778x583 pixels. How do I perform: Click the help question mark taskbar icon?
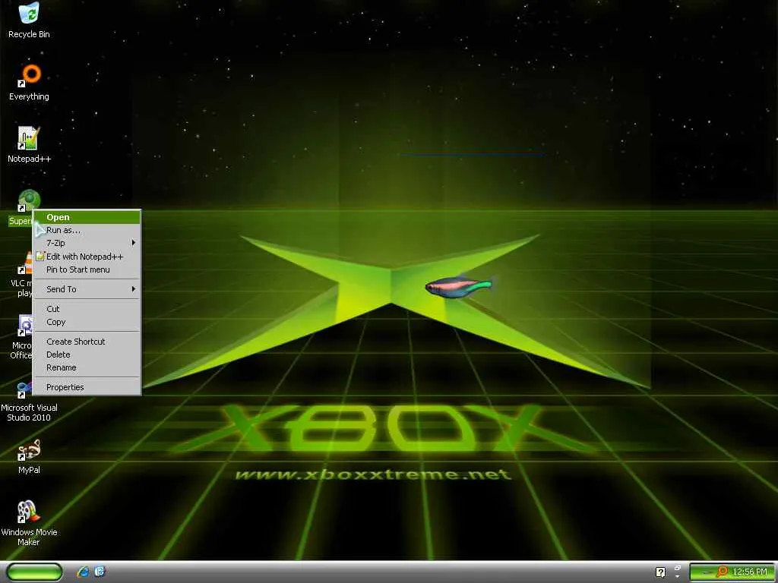(660, 572)
